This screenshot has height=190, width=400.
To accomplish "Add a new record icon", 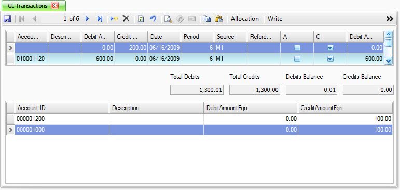I will (114, 19).
